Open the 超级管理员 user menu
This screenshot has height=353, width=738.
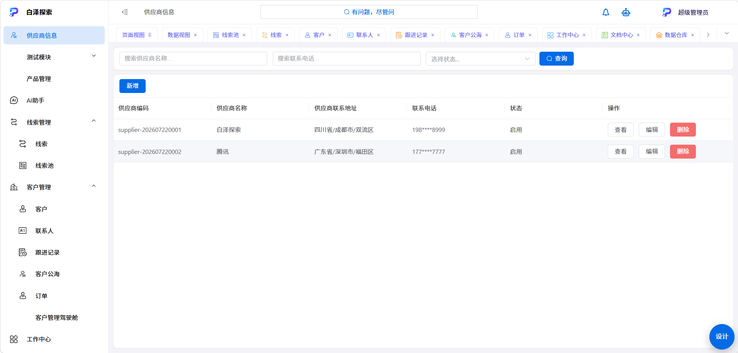685,12
